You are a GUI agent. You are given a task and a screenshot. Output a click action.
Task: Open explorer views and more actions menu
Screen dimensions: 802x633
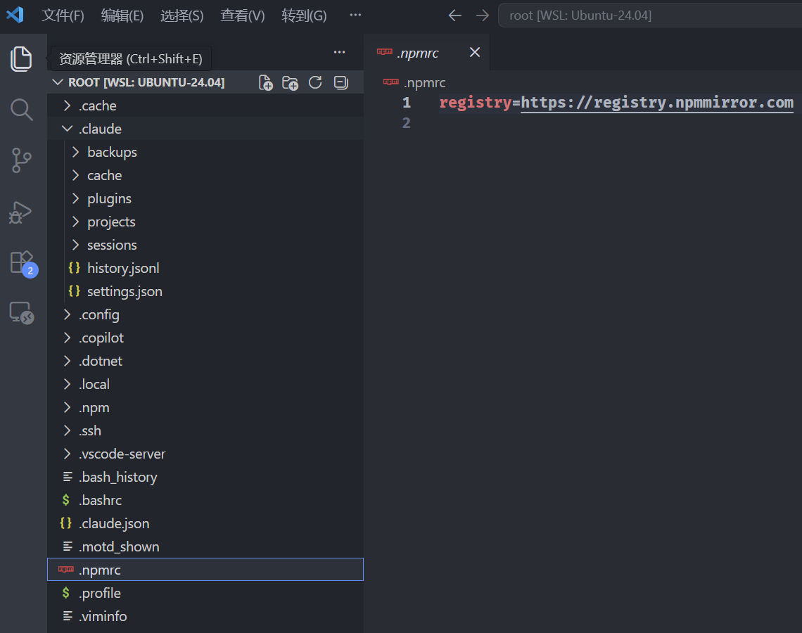tap(339, 52)
